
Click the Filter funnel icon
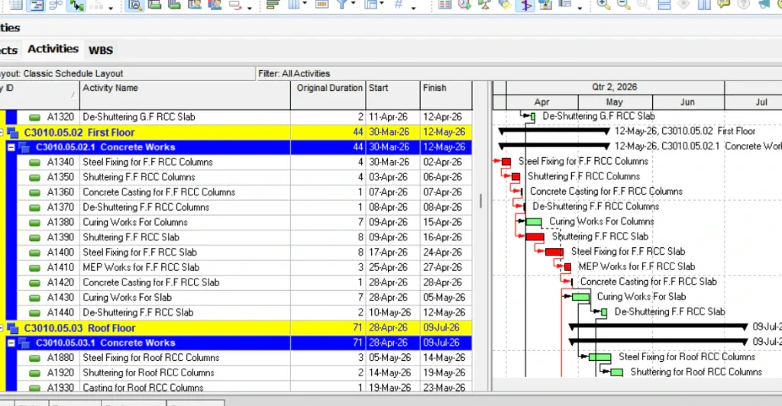[x=341, y=5]
